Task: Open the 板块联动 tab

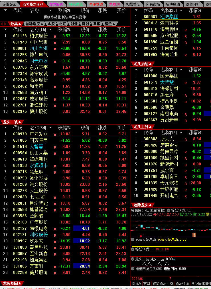Action: (x=173, y=4)
